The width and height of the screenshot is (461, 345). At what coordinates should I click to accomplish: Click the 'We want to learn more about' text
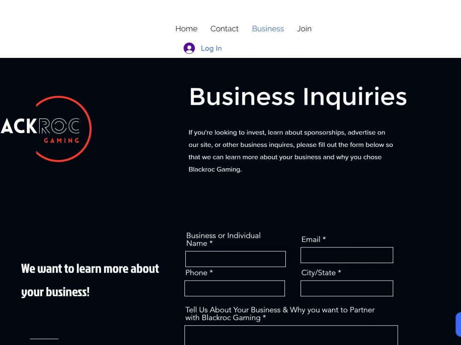90,269
